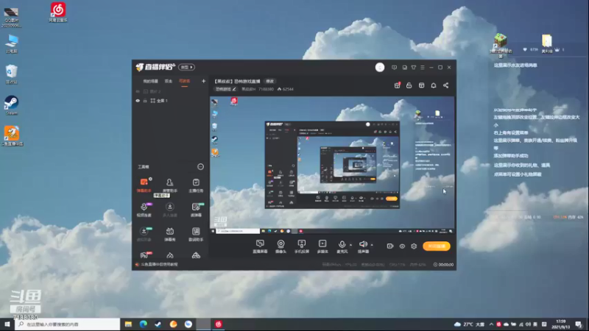The image size is (589, 331).
Task: Open the 网易云音乐 desktop shortcut
Action: pyautogui.click(x=58, y=13)
